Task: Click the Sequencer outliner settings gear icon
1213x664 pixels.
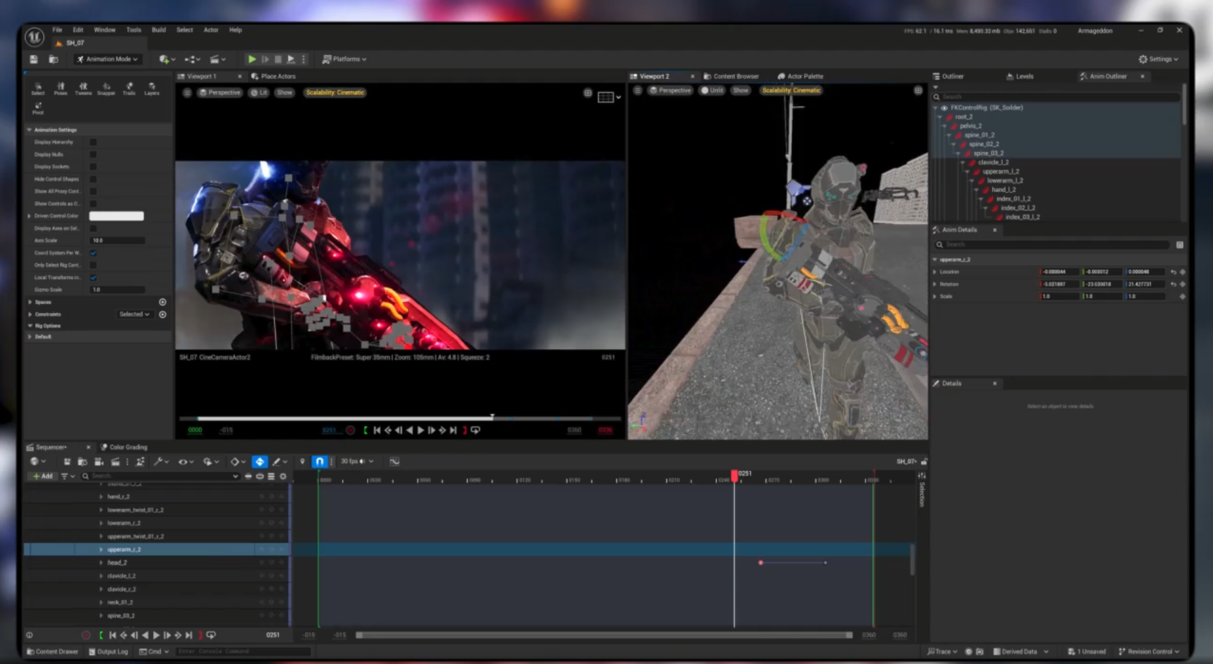Action: [x=283, y=476]
